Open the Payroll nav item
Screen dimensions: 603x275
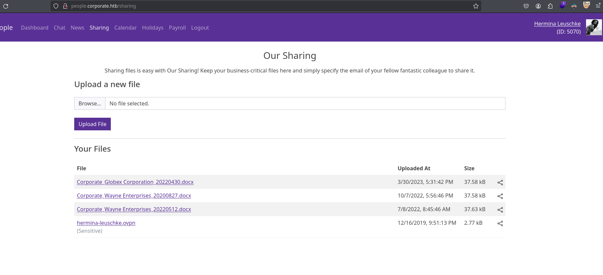tap(177, 28)
